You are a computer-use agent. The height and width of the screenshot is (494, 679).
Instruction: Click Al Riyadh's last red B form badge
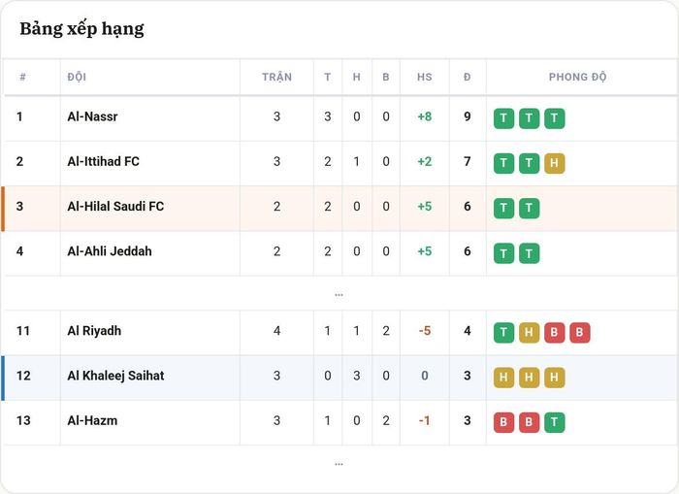coord(580,333)
